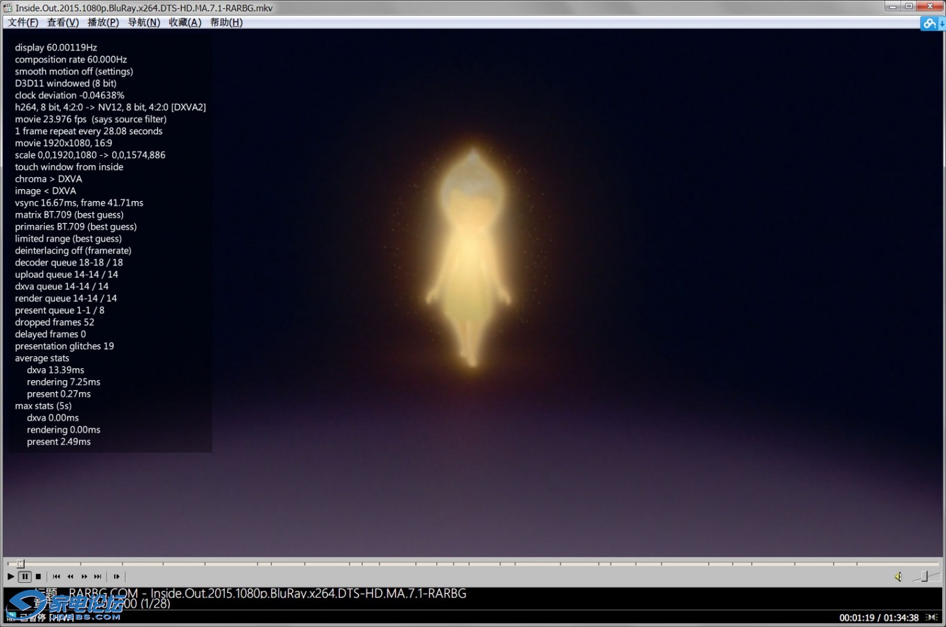Open the 收藏(A) menu
Image resolution: width=946 pixels, height=627 pixels.
coord(185,22)
